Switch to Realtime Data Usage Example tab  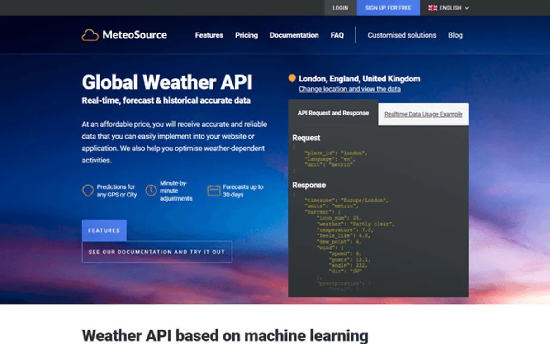point(423,115)
